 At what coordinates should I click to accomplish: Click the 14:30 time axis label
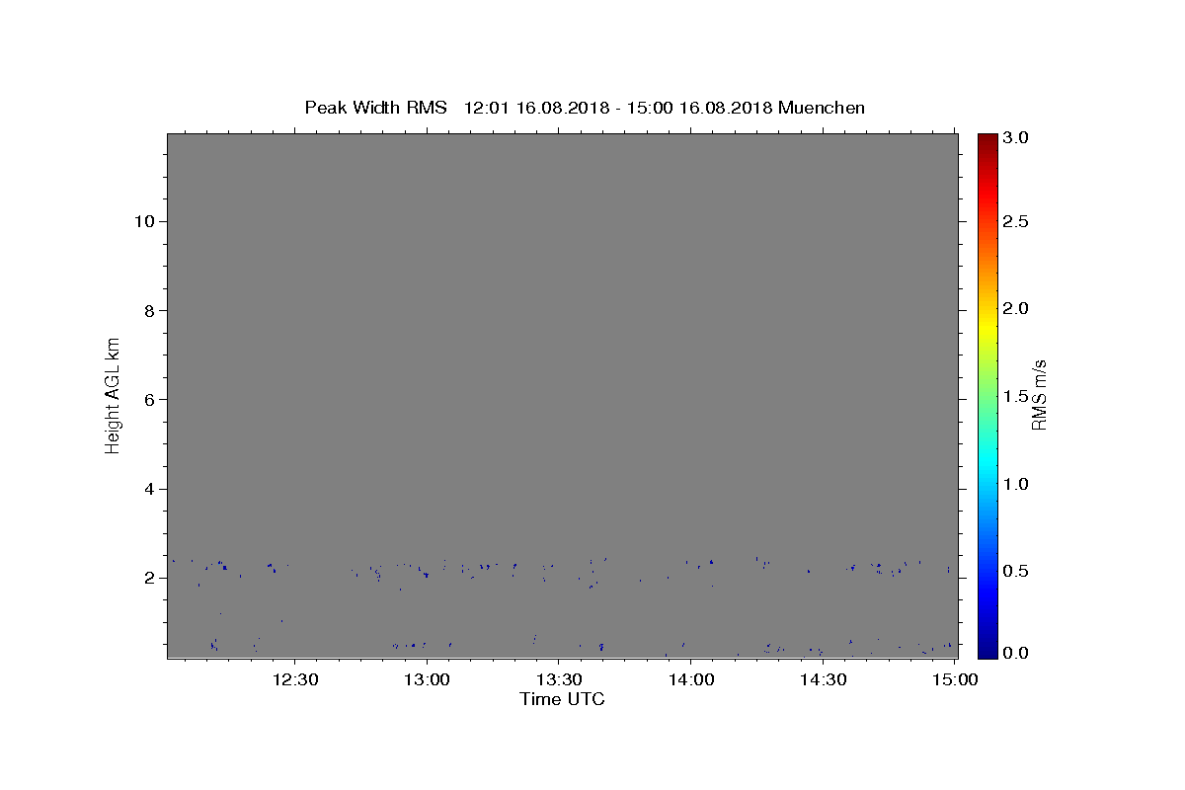tap(823, 679)
